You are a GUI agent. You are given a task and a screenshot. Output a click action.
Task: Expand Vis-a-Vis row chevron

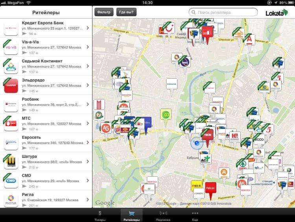[88, 47]
